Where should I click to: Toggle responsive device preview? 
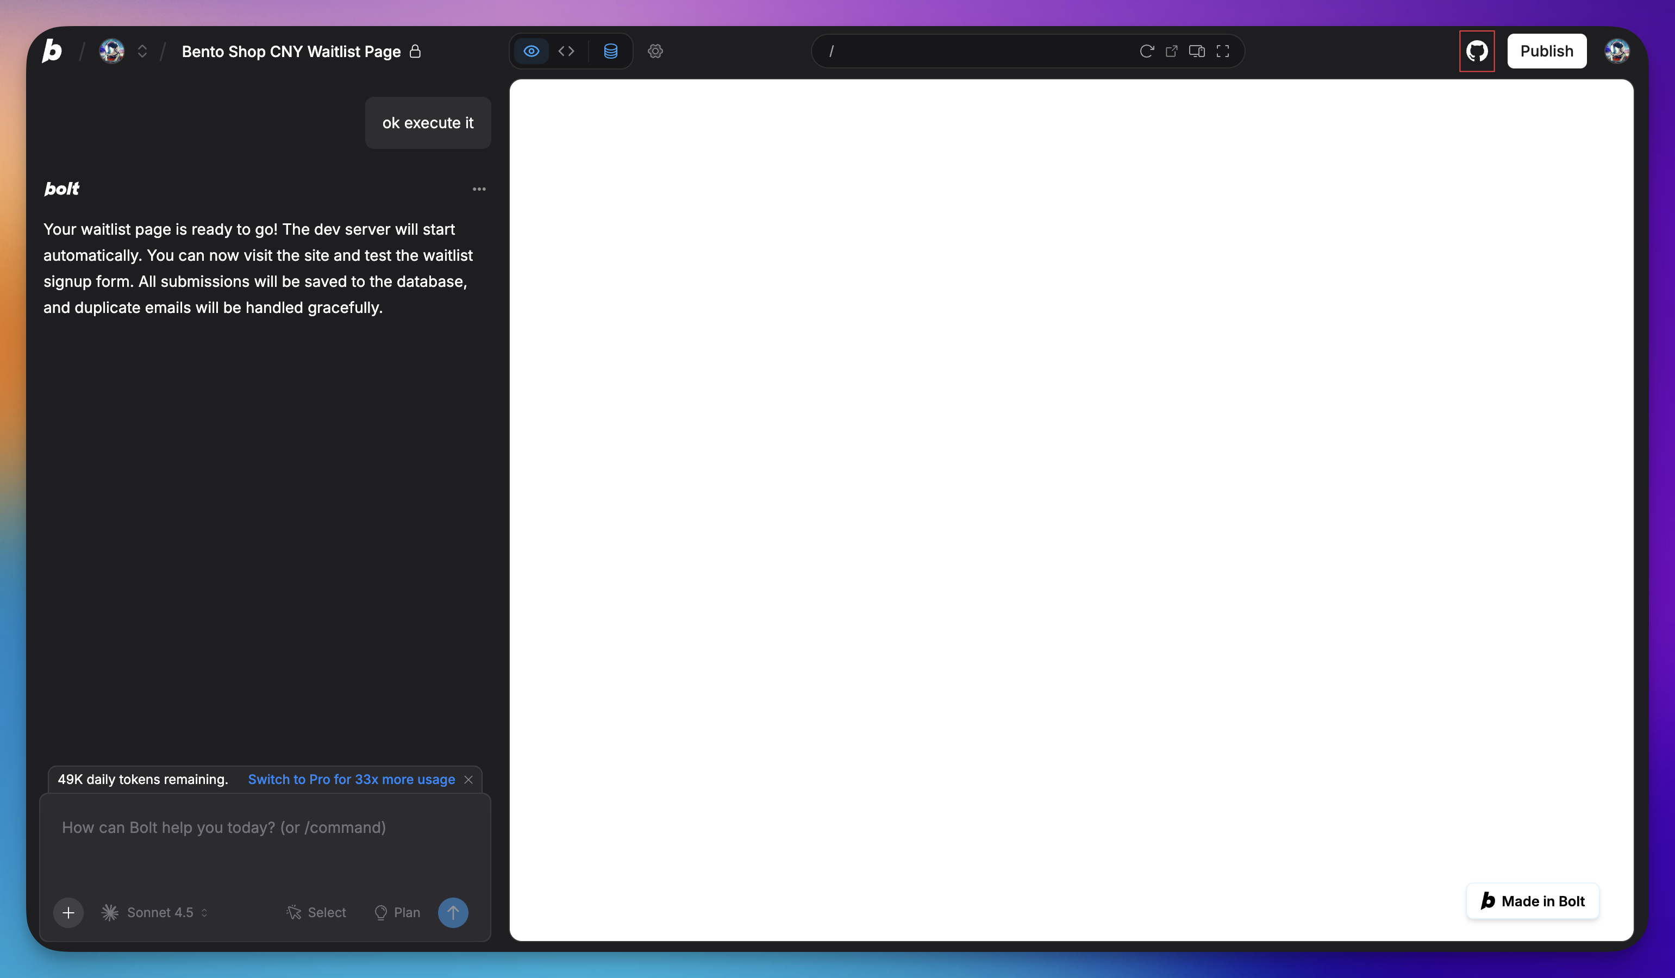pyautogui.click(x=1197, y=51)
